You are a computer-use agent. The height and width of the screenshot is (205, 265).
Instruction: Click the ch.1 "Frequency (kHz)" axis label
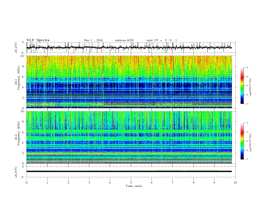[18, 77]
